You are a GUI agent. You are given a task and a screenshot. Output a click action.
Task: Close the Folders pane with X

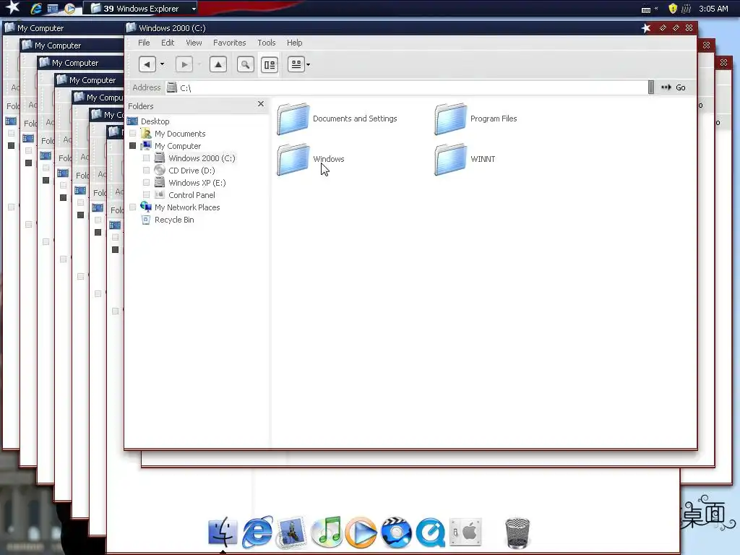pos(260,104)
